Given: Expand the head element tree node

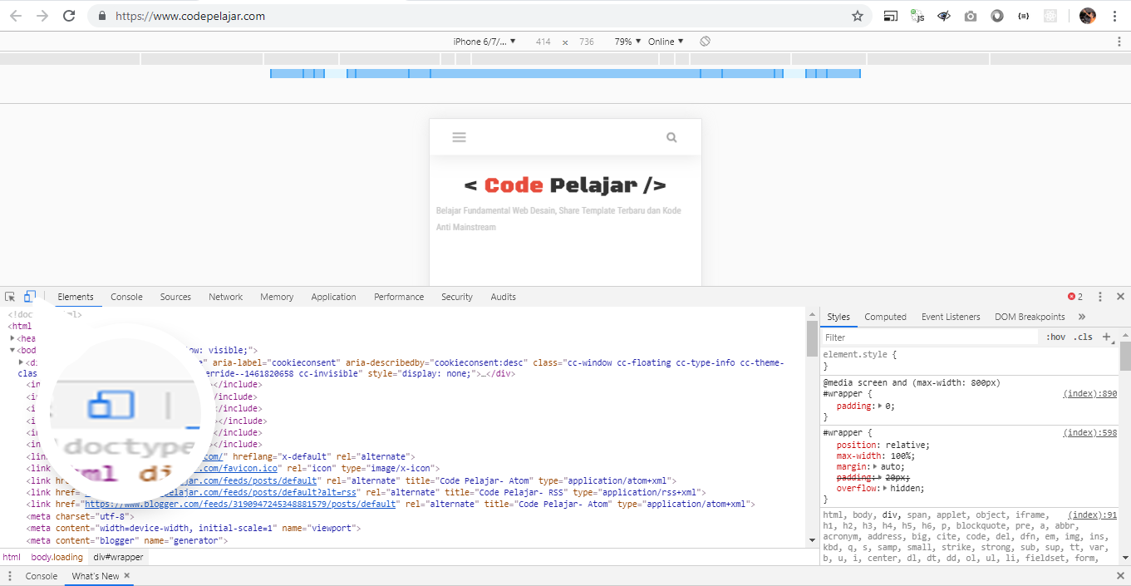Looking at the screenshot, I should click(x=12, y=338).
